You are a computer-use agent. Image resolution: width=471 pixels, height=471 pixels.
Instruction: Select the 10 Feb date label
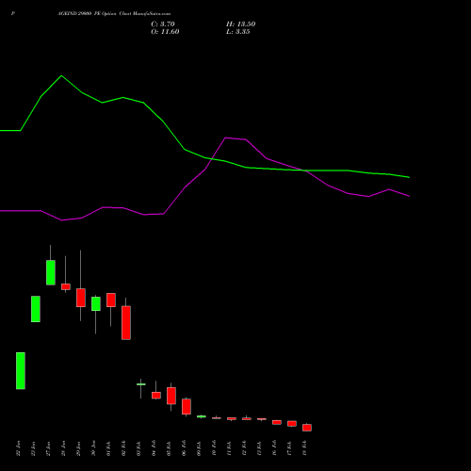pos(214,448)
